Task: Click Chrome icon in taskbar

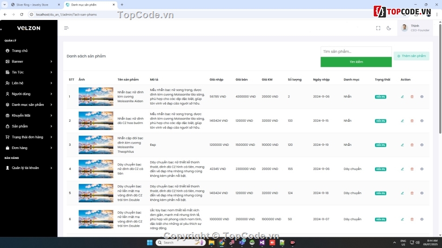Action: 221,242
